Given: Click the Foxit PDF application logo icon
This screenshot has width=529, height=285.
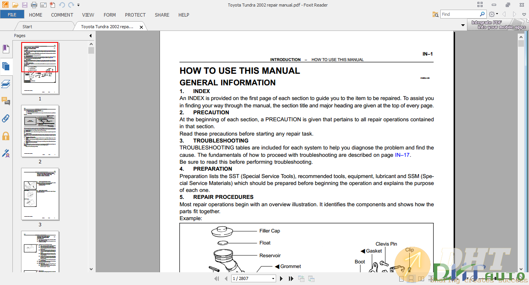Looking at the screenshot, I should 5,5.
